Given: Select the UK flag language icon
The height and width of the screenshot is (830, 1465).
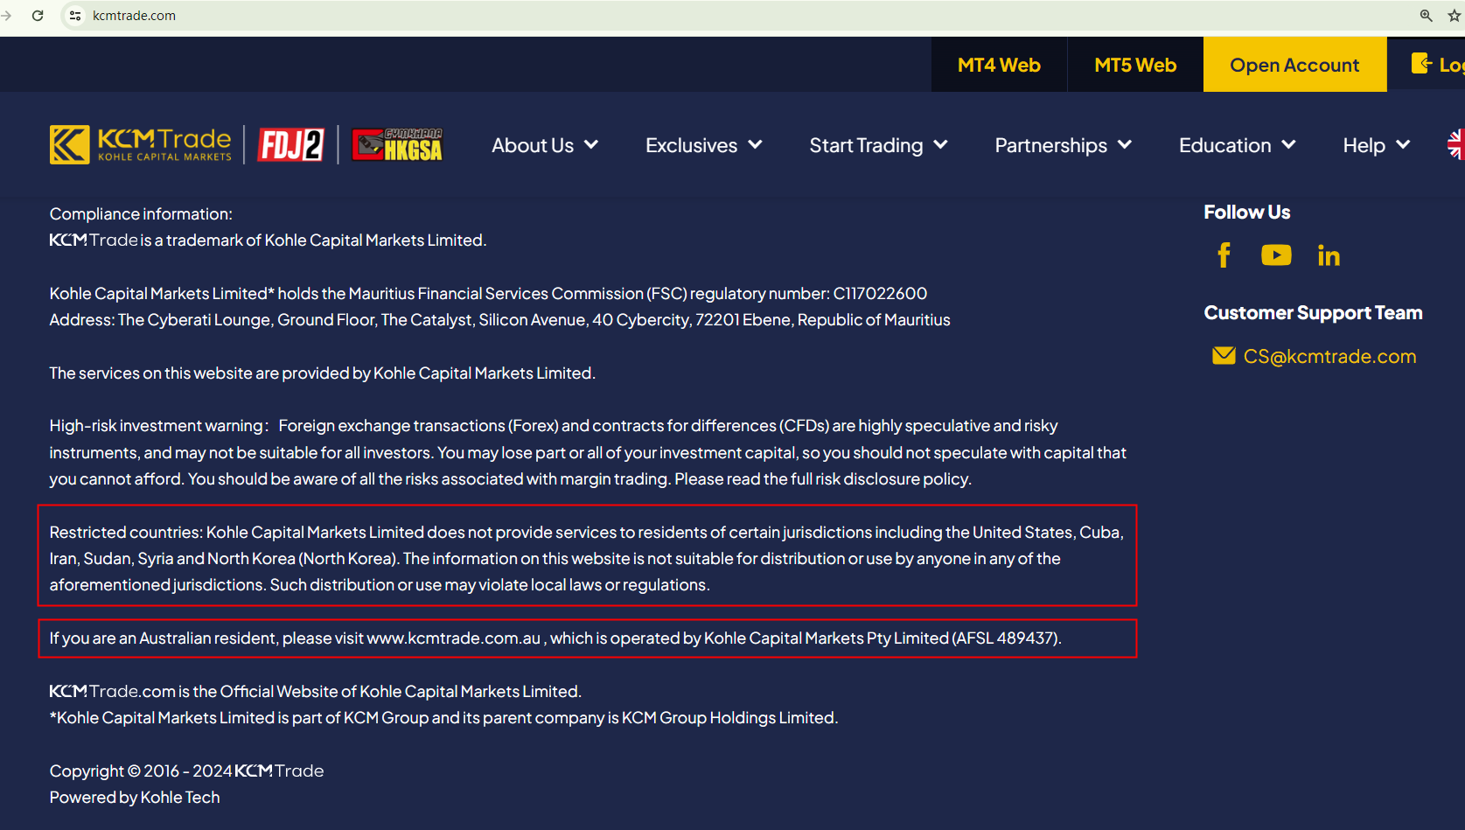Looking at the screenshot, I should [x=1456, y=145].
